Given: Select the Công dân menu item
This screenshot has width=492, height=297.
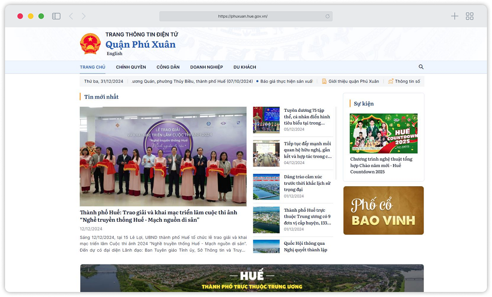Looking at the screenshot, I should 168,67.
